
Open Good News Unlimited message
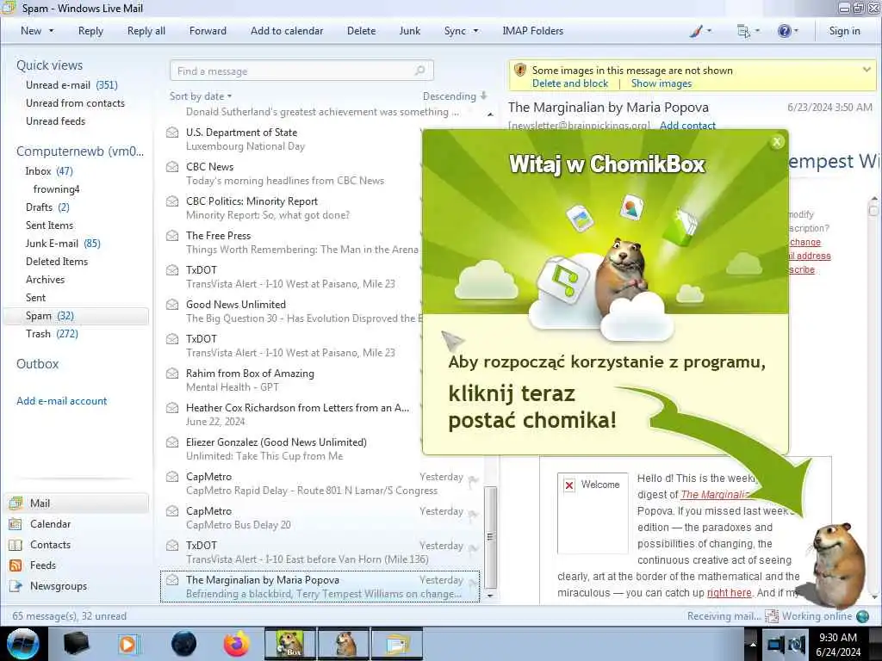click(293, 311)
